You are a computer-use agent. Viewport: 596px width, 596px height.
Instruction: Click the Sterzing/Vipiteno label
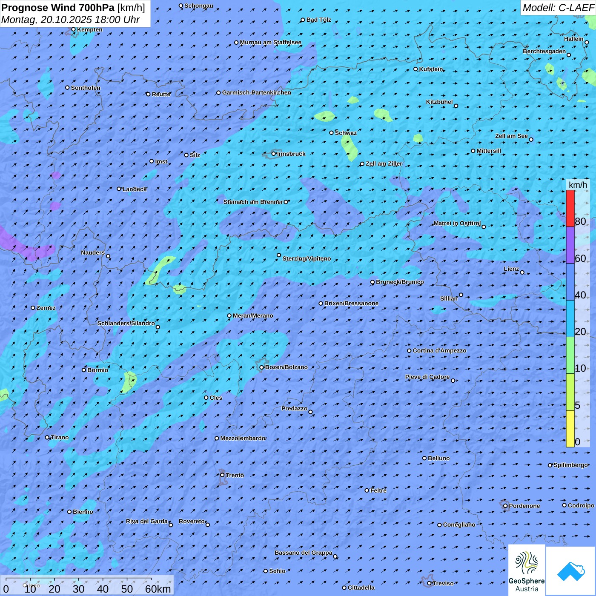(307, 258)
